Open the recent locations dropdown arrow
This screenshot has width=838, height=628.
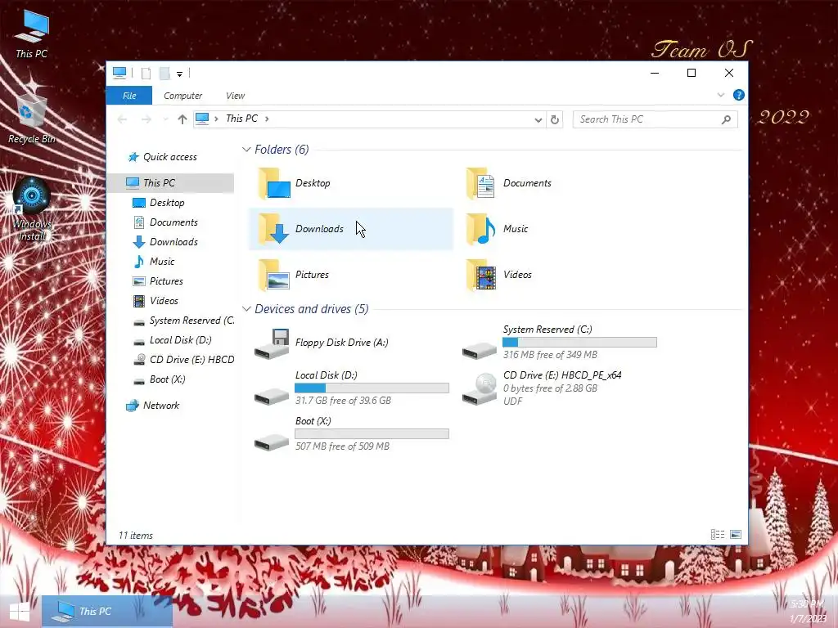point(165,119)
